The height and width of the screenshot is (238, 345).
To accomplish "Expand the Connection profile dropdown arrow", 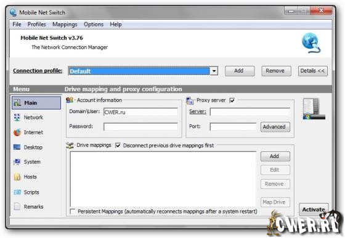I will click(x=214, y=71).
